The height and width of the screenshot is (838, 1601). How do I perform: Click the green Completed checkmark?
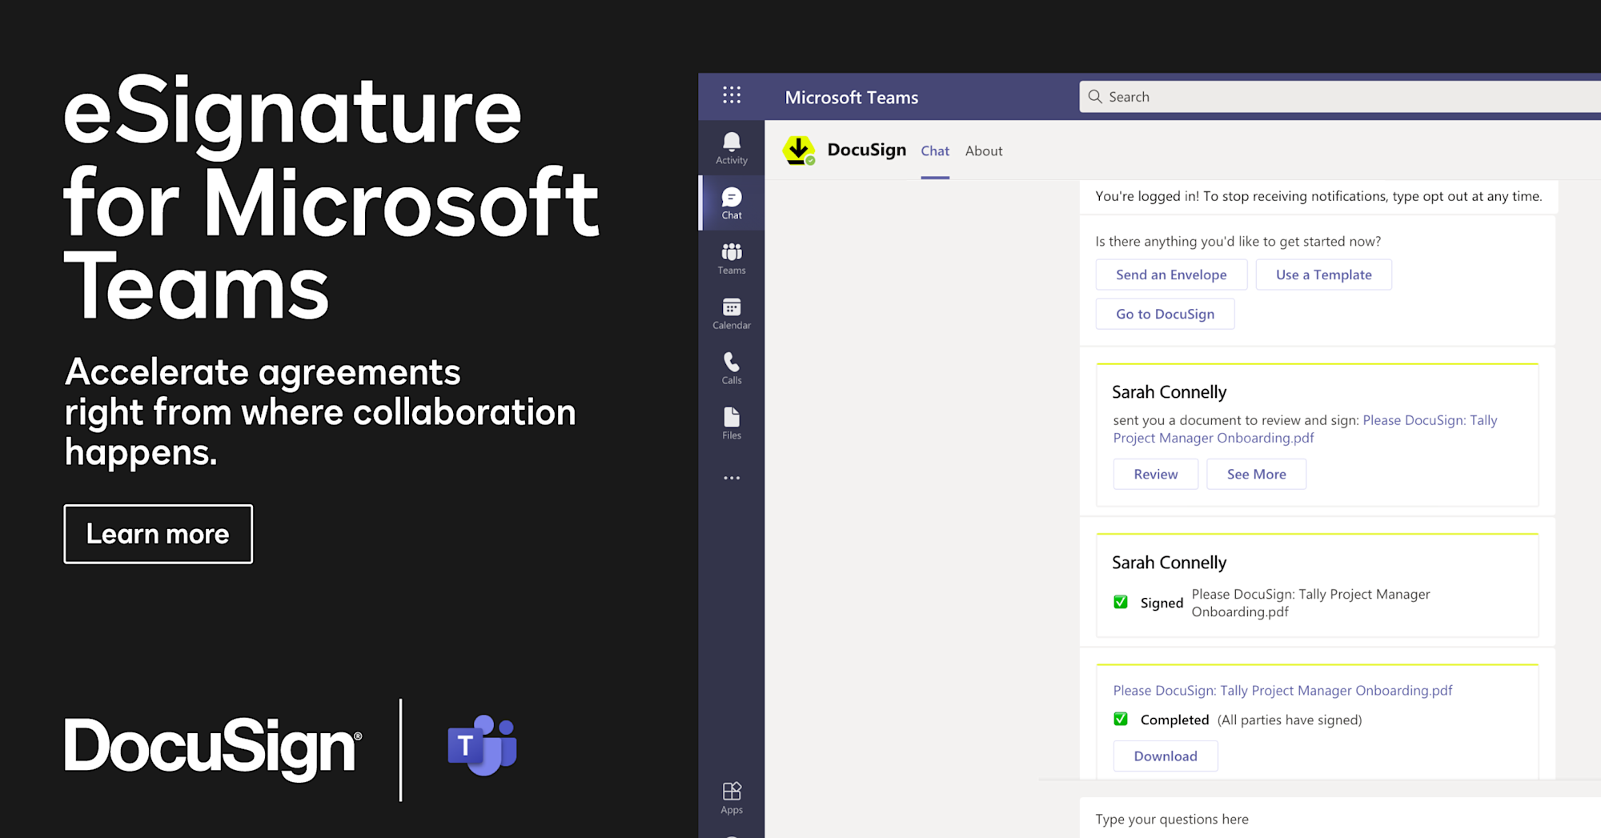click(x=1121, y=720)
